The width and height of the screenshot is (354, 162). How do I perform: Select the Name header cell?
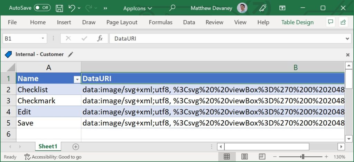point(48,78)
